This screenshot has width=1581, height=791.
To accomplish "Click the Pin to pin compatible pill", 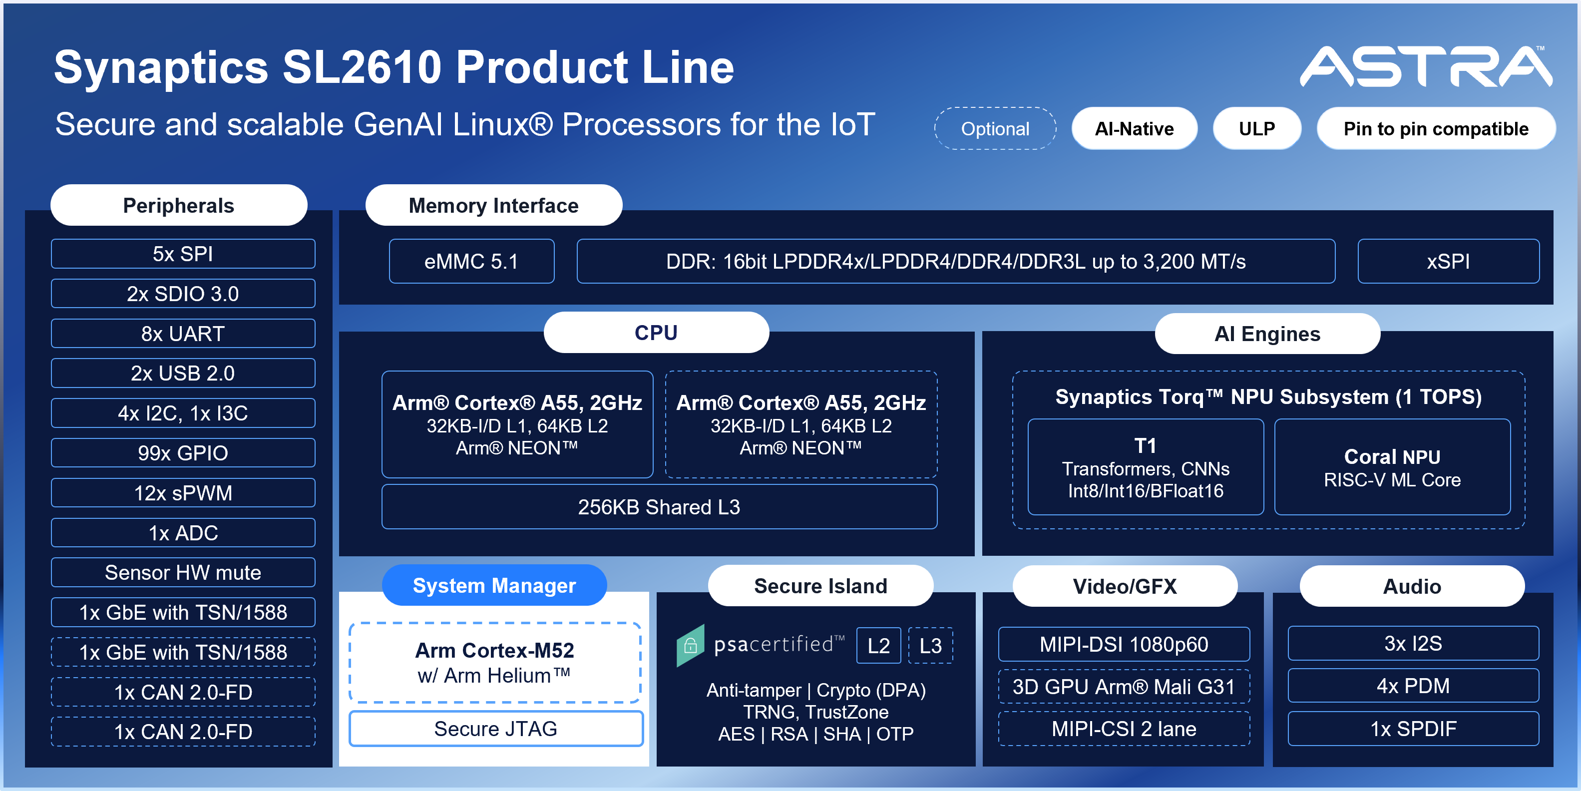I will 1436,129.
